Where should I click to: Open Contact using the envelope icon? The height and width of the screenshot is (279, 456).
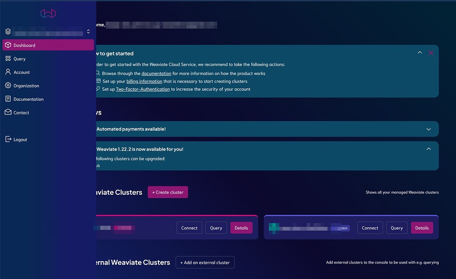[8, 112]
